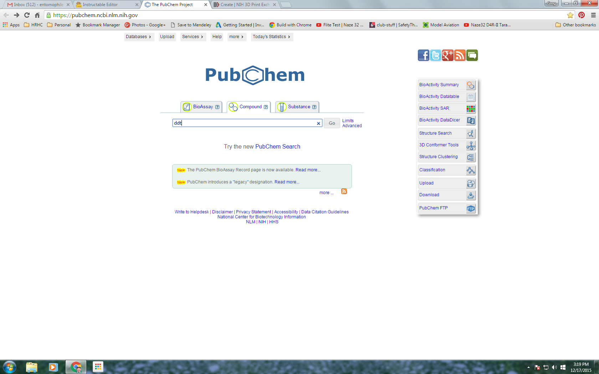The image size is (599, 374).
Task: Switch to Instructable Editor browser tab
Action: click(x=107, y=5)
